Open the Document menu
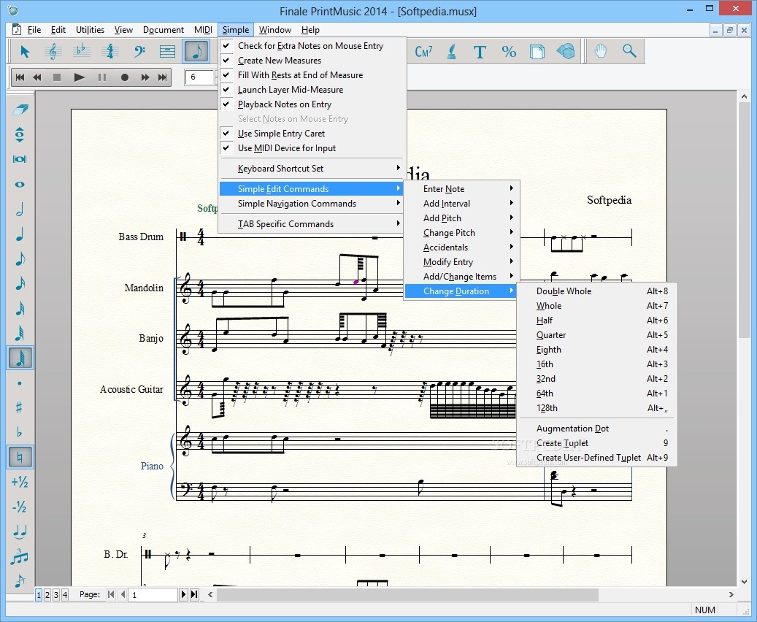This screenshot has height=622, width=757. point(164,30)
